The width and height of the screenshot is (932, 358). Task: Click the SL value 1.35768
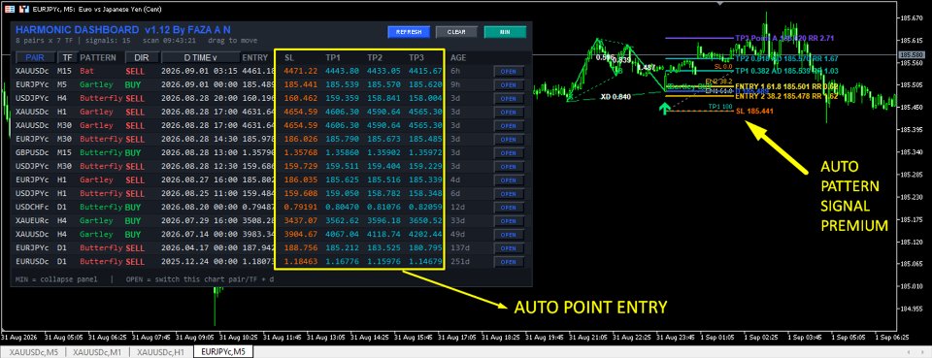pos(300,152)
